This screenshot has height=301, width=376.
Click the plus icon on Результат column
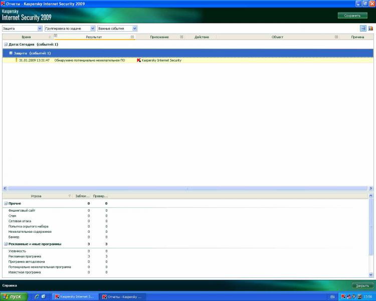[x=132, y=37]
